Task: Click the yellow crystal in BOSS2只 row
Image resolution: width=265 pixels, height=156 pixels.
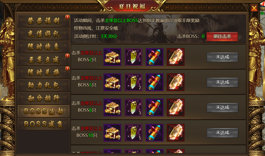Action: pos(133,57)
